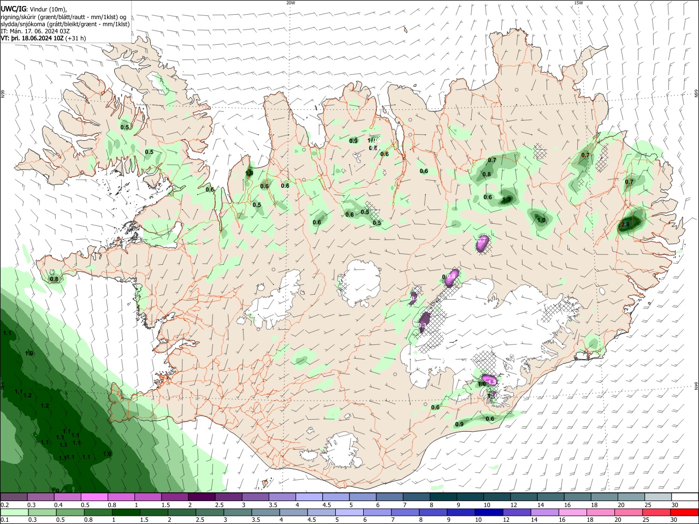Click lower legend swatch between 3 and 3.5

(x=238, y=513)
